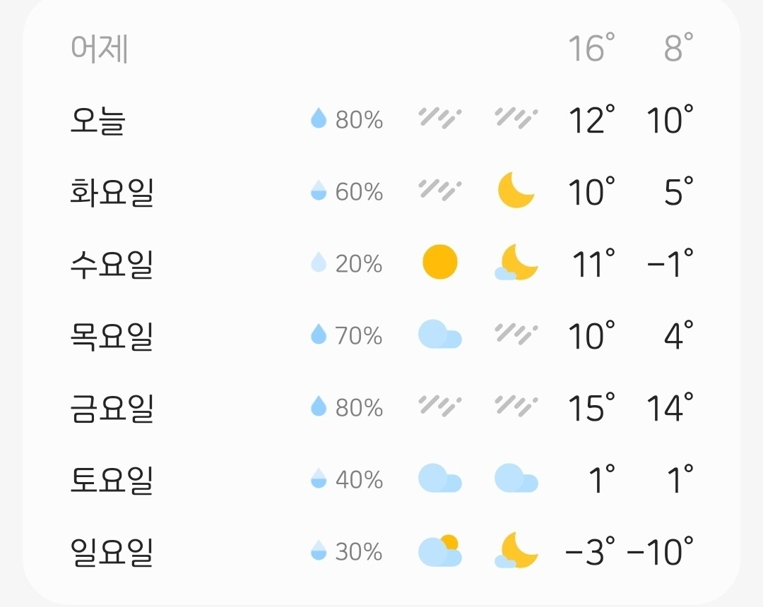
Task: Open the 오늘 forecast row
Action: [x=98, y=120]
